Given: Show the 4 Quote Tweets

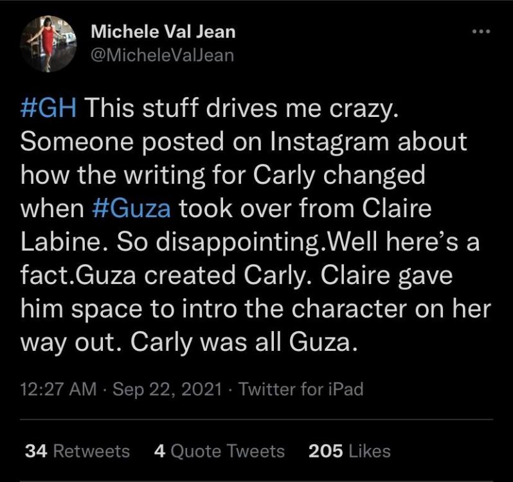Looking at the screenshot, I should pyautogui.click(x=219, y=451).
